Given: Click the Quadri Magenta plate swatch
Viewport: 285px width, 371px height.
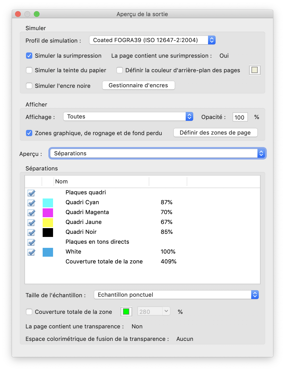Looking at the screenshot, I should point(48,213).
